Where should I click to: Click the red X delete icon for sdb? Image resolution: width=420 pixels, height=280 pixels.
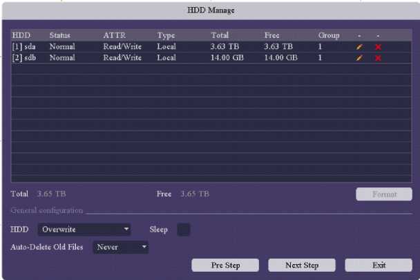pos(378,58)
